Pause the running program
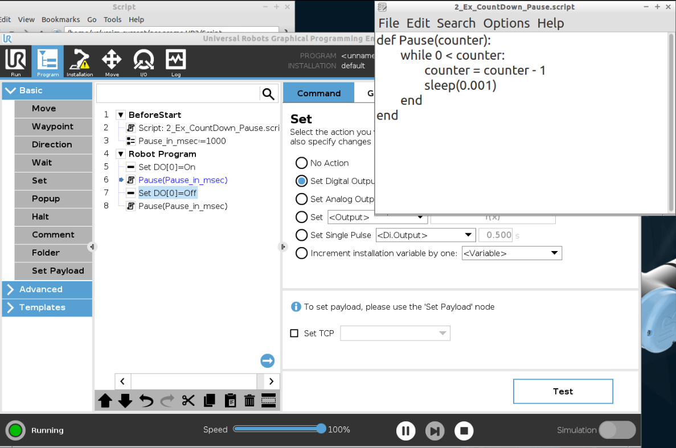This screenshot has width=676, height=448. click(405, 431)
